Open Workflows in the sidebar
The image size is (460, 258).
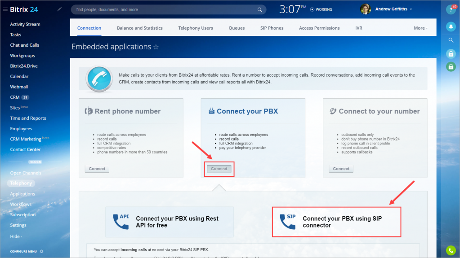pos(21,205)
